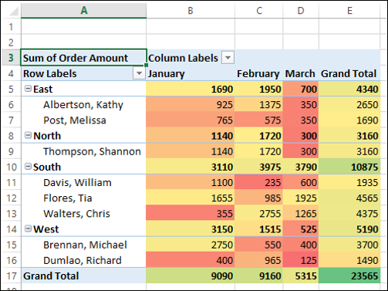Collapse the South region group
This screenshot has height=291, width=388.
[28, 166]
